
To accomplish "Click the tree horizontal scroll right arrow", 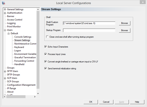I will 35,97.
